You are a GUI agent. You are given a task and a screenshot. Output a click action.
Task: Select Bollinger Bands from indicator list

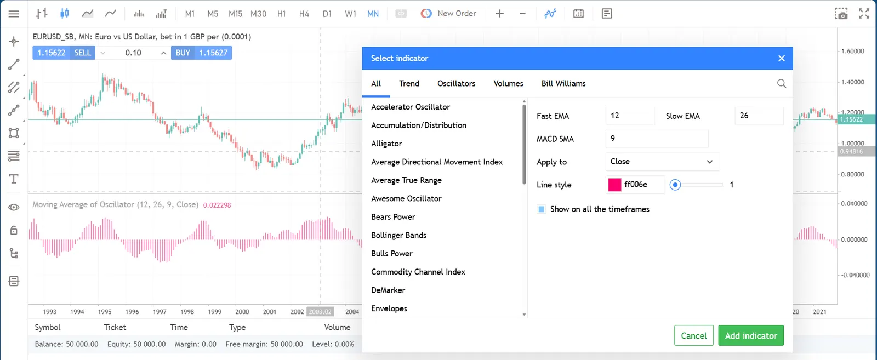(x=398, y=236)
